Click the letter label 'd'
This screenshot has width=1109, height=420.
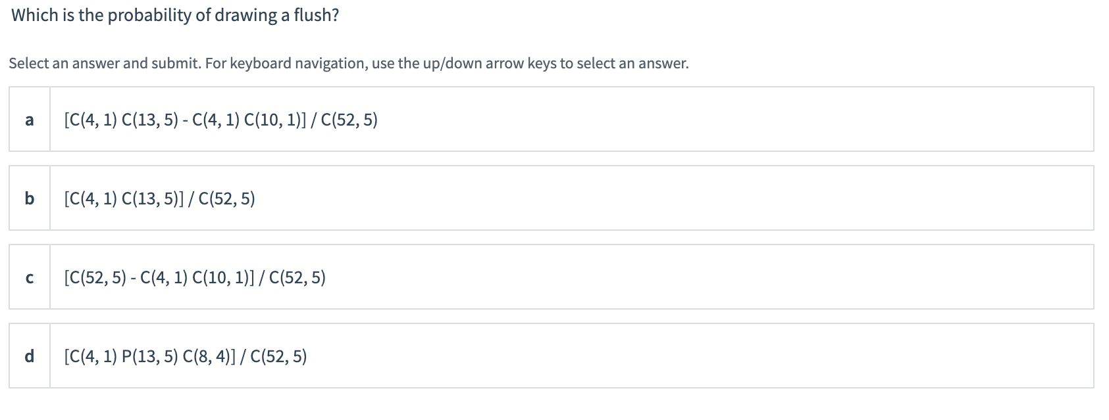coord(29,357)
